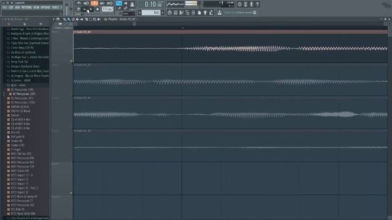
Task: Click the Record transport button
Action: (97, 9)
